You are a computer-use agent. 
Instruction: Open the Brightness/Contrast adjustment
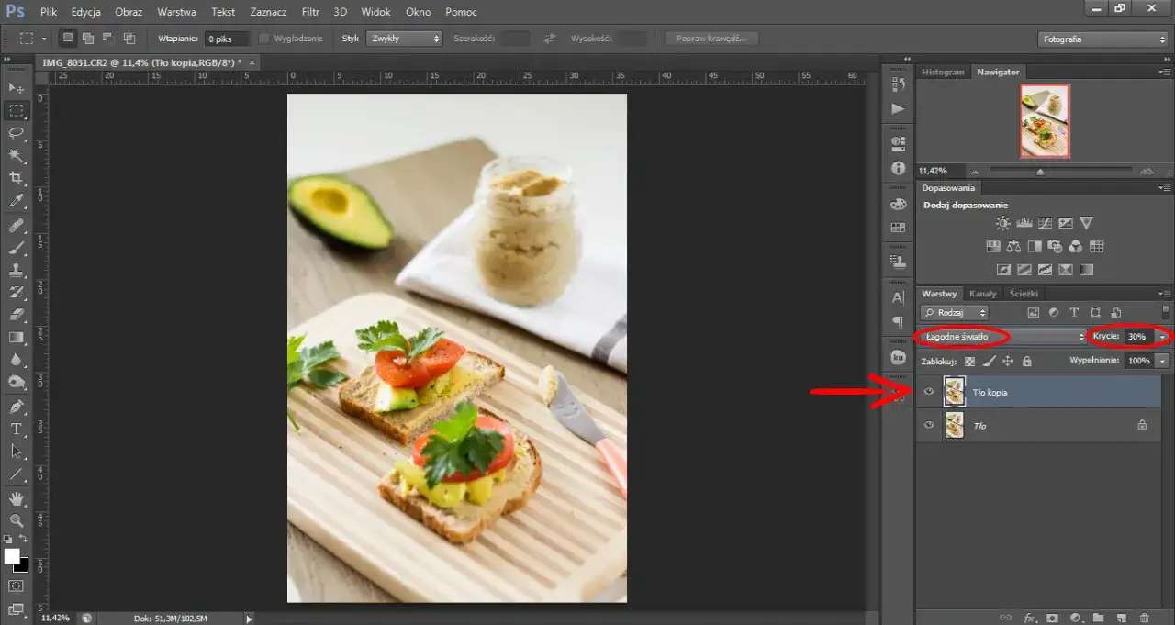tap(1002, 223)
